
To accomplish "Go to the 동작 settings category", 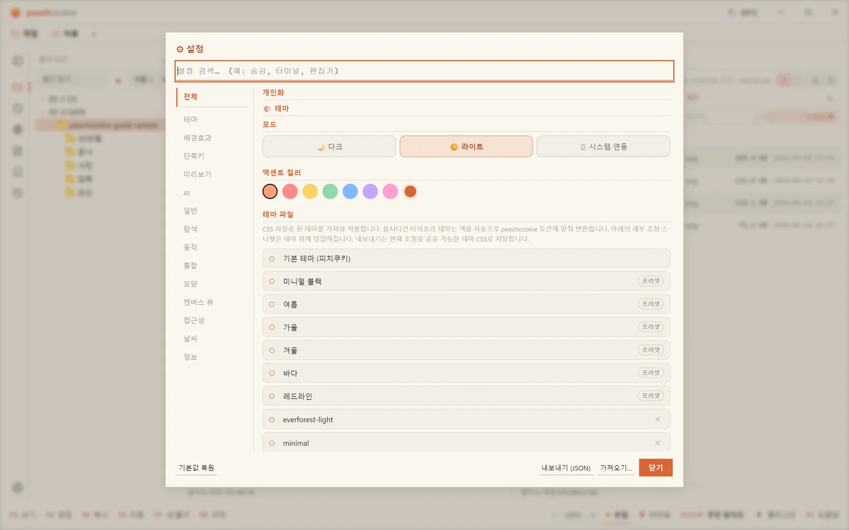I will pos(212,248).
